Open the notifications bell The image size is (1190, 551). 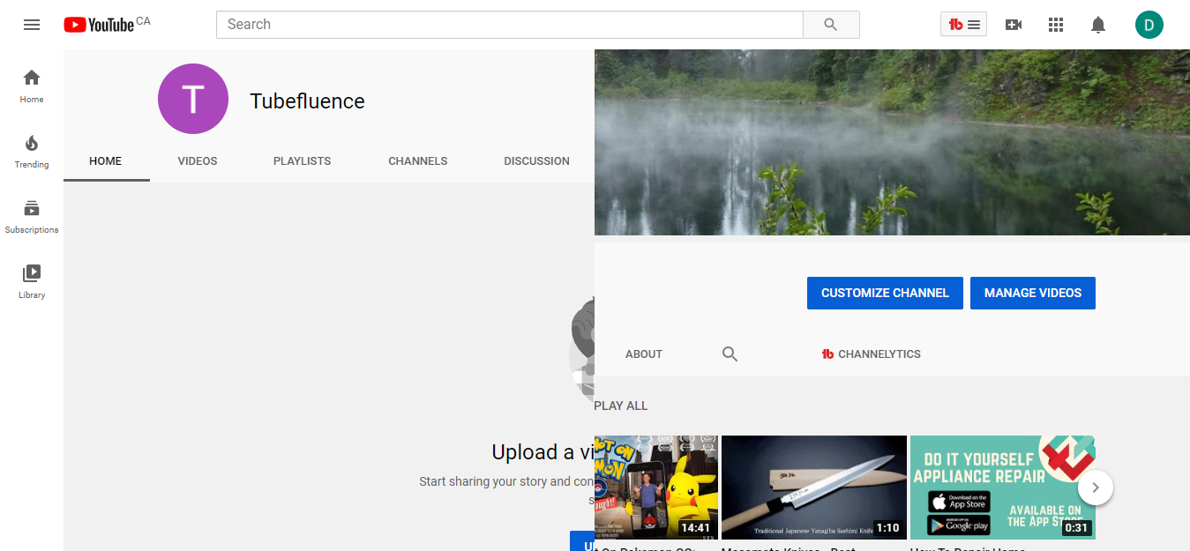tap(1098, 25)
